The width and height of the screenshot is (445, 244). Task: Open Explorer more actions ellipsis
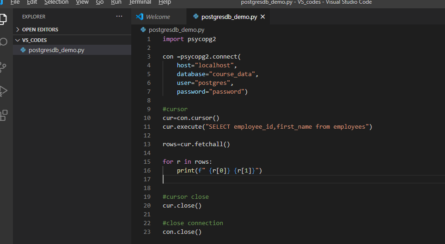coord(119,17)
